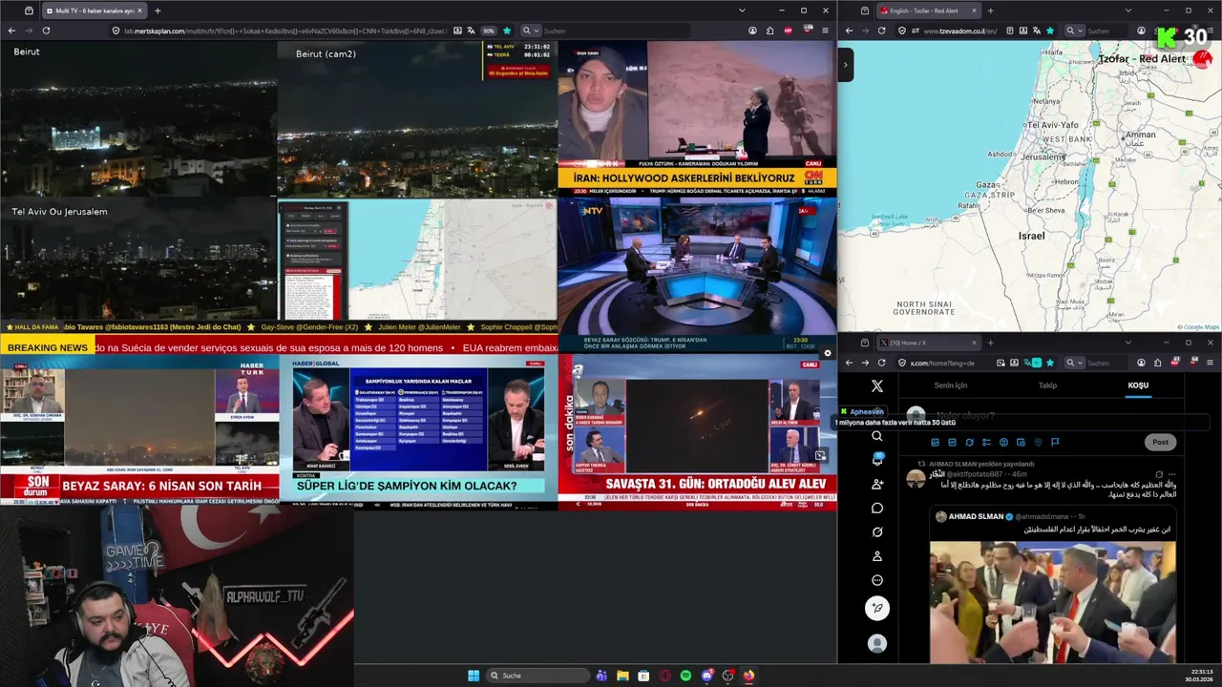This screenshot has height=687, width=1222.
Task: Open the tweet image of men toasting
Action: (x=1053, y=602)
